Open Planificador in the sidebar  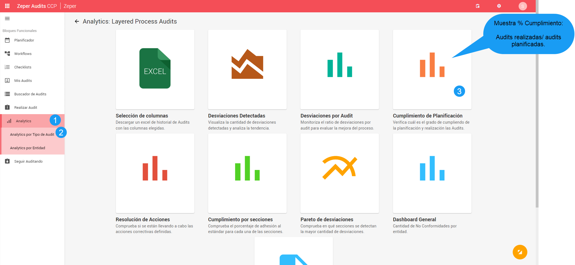click(32, 40)
